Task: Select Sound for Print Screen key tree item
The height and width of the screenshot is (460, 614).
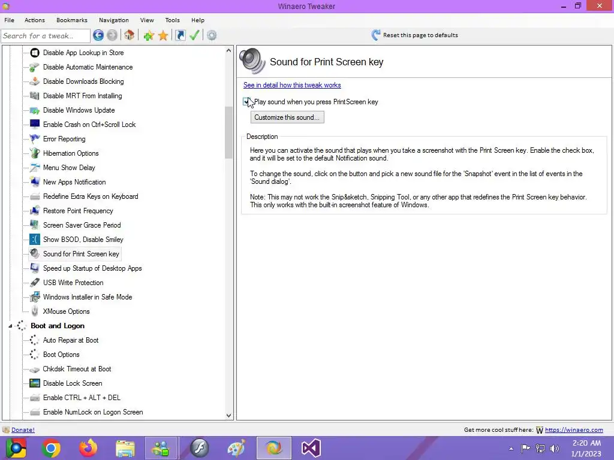Action: coord(81,254)
